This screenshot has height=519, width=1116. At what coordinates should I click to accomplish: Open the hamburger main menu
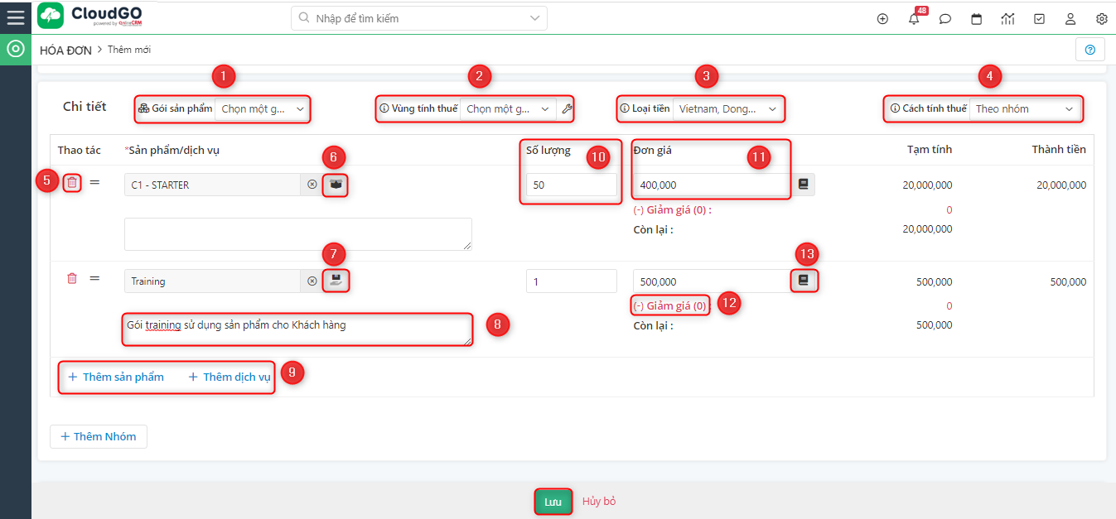point(16,17)
